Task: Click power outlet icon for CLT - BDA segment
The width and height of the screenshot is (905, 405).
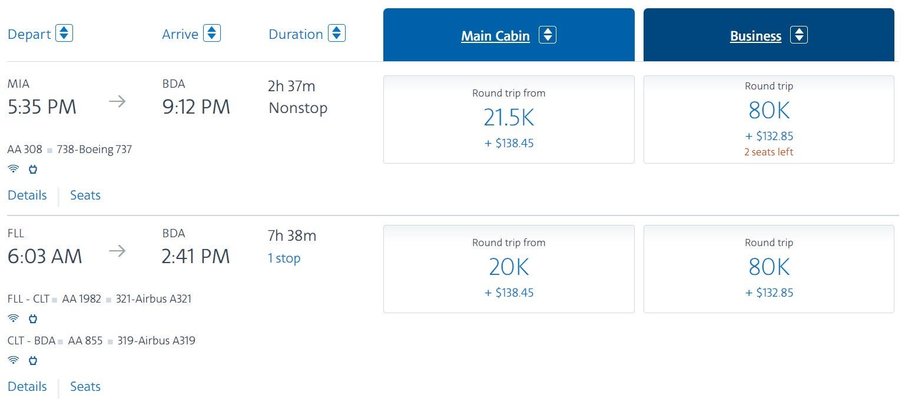Action: point(33,360)
